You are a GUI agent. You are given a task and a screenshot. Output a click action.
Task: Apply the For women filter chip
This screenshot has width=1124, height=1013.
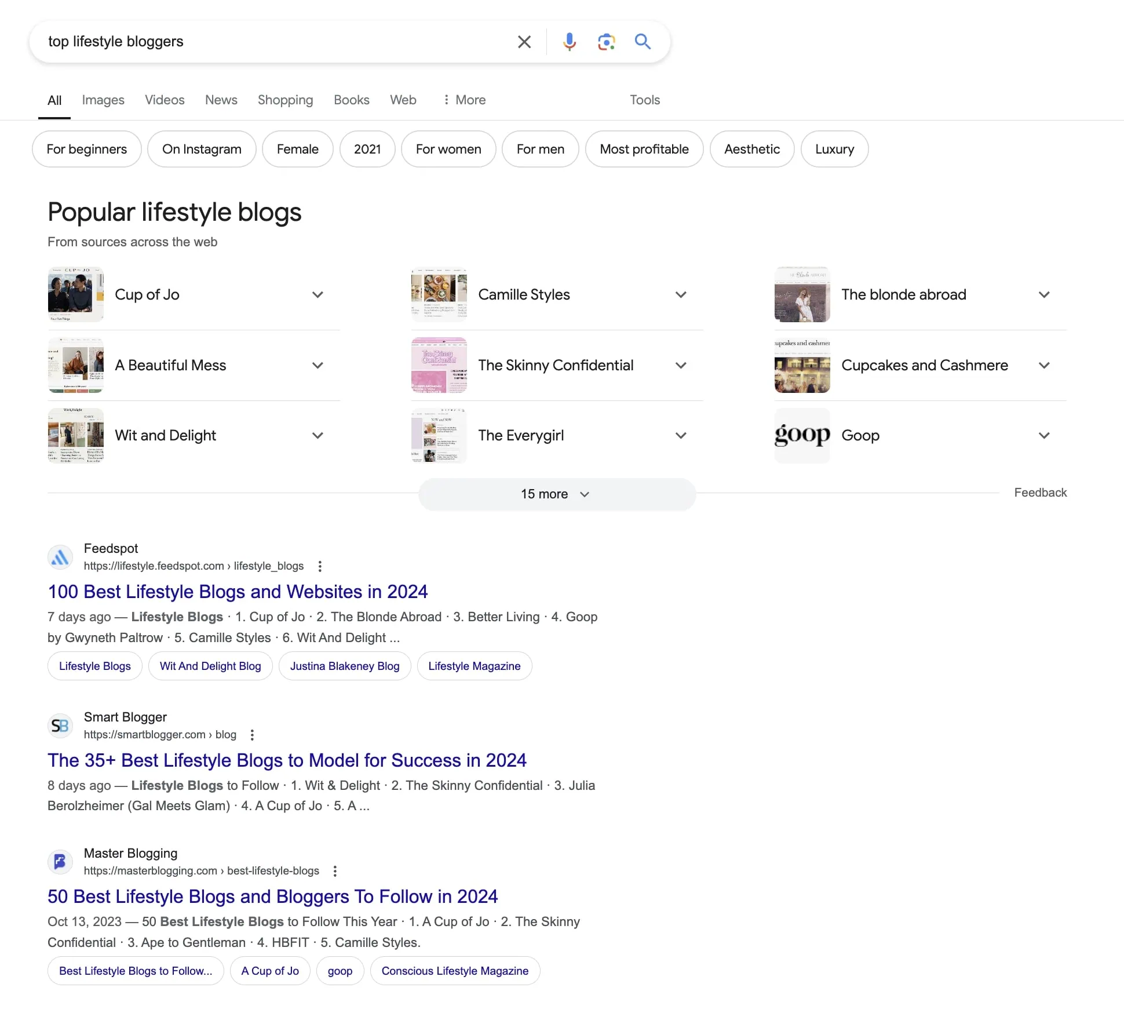pos(448,149)
